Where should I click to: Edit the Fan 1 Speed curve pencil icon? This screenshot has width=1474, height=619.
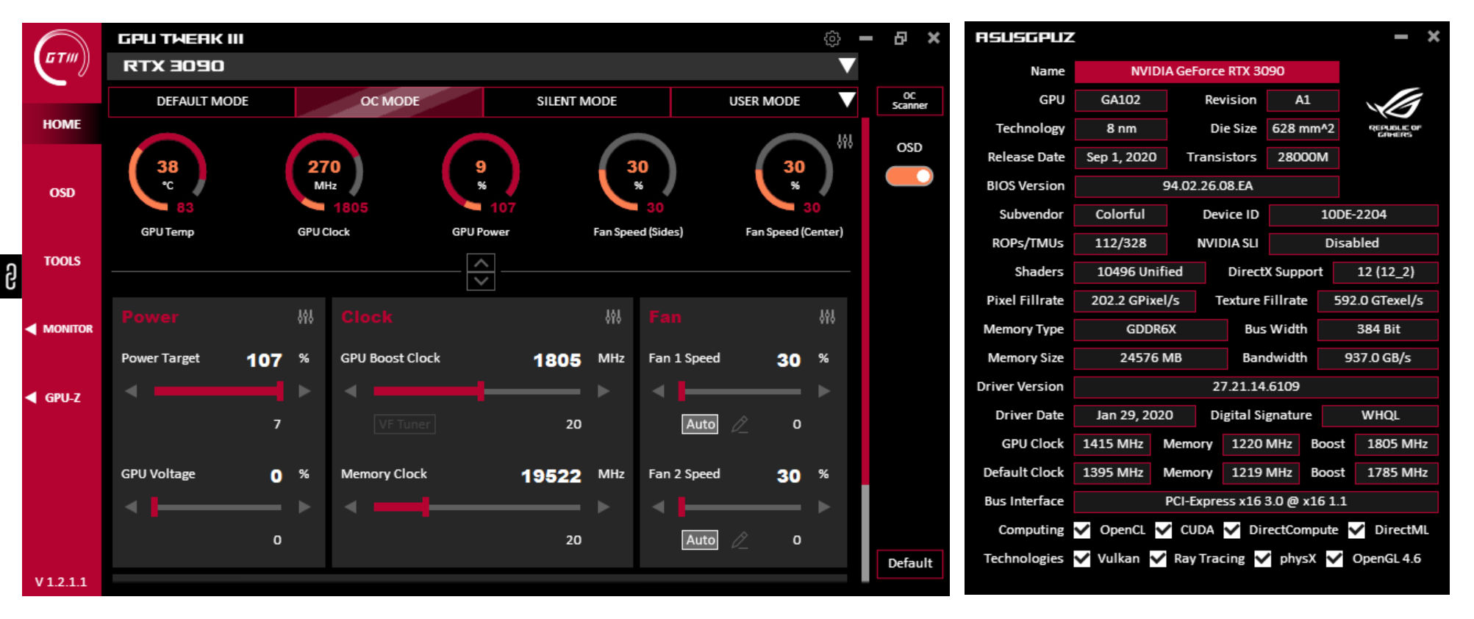tap(740, 424)
